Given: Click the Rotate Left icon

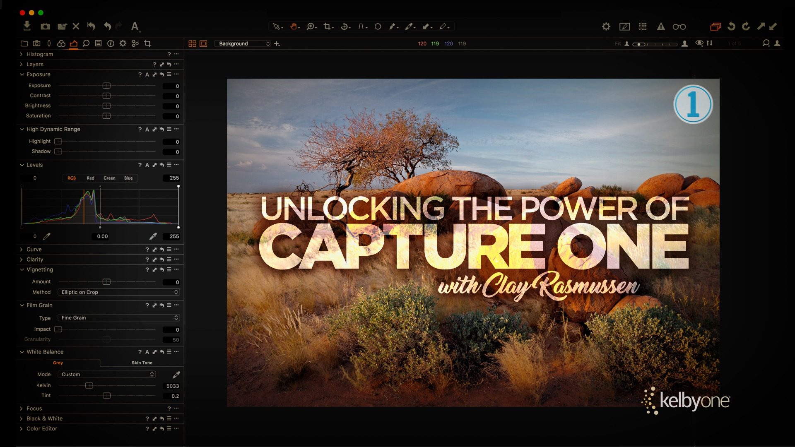Looking at the screenshot, I should (x=732, y=26).
